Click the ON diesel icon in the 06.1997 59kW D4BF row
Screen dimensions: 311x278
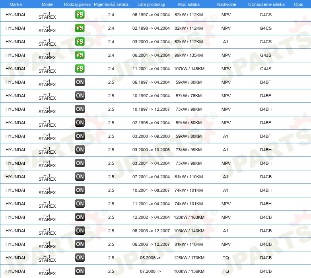(80, 82)
